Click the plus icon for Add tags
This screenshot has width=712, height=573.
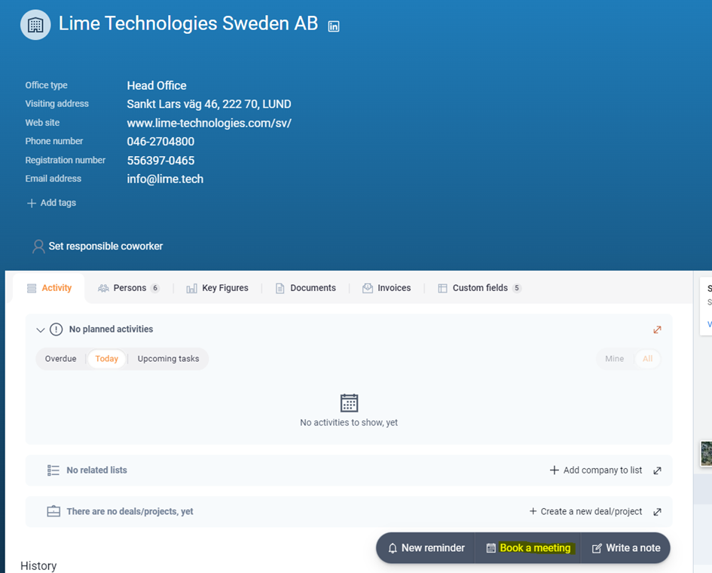pyautogui.click(x=32, y=203)
